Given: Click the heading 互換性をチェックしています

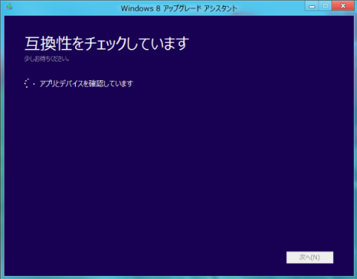Looking at the screenshot, I should 107,43.
